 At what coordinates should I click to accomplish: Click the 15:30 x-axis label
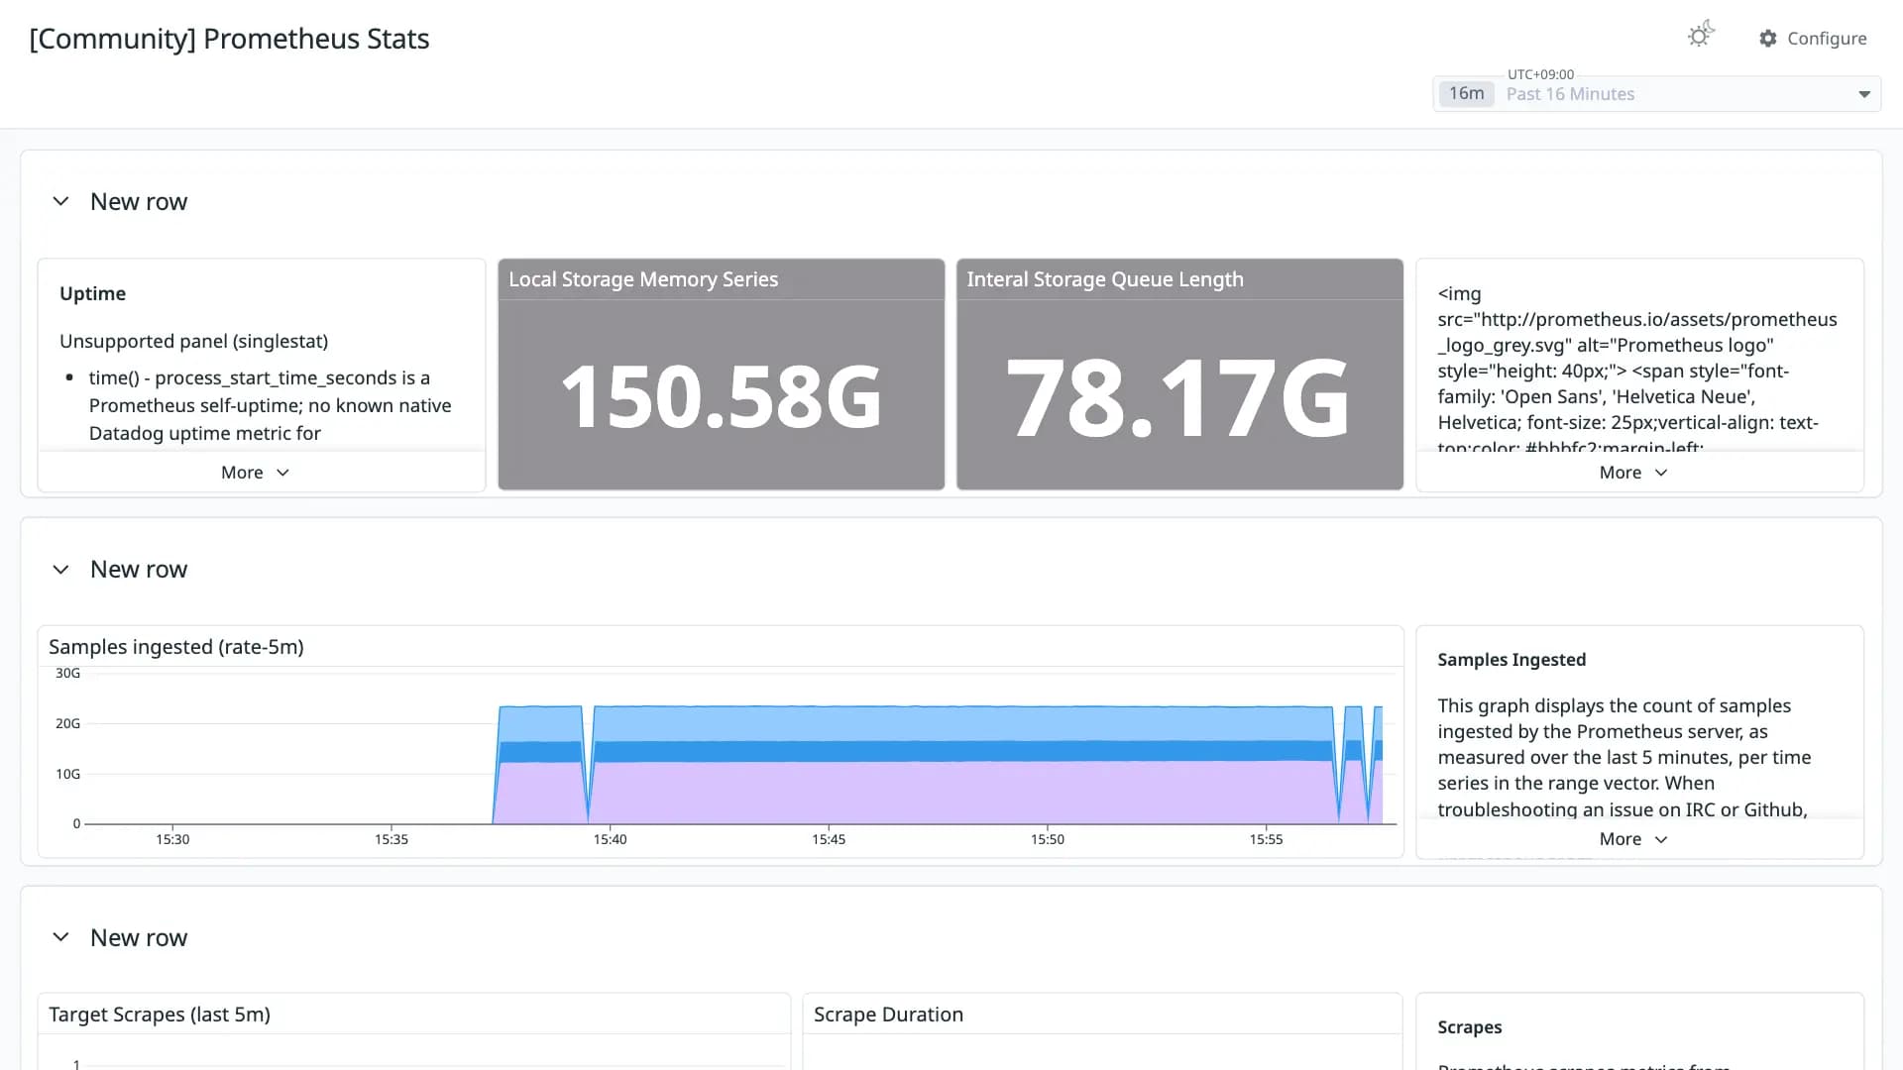pos(172,839)
